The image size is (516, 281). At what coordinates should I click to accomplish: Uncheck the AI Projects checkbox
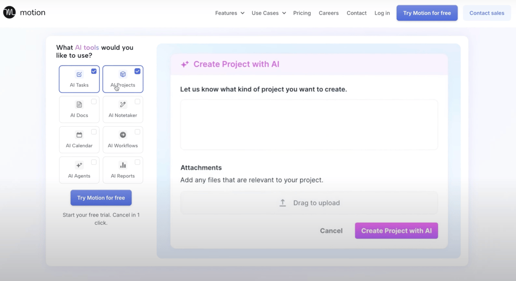(138, 71)
